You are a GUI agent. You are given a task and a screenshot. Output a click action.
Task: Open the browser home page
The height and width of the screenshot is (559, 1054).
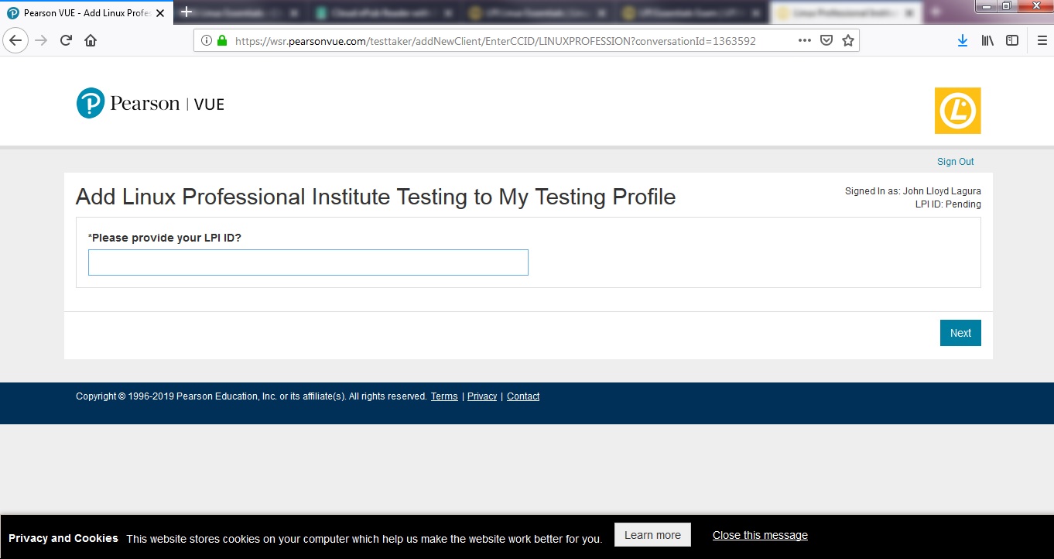click(91, 41)
